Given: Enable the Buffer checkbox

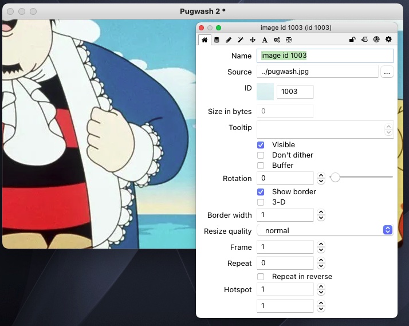Looking at the screenshot, I should pyautogui.click(x=261, y=166).
